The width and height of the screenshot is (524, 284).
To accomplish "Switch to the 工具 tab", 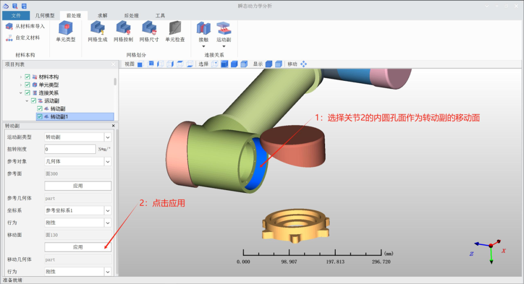I will (x=160, y=15).
